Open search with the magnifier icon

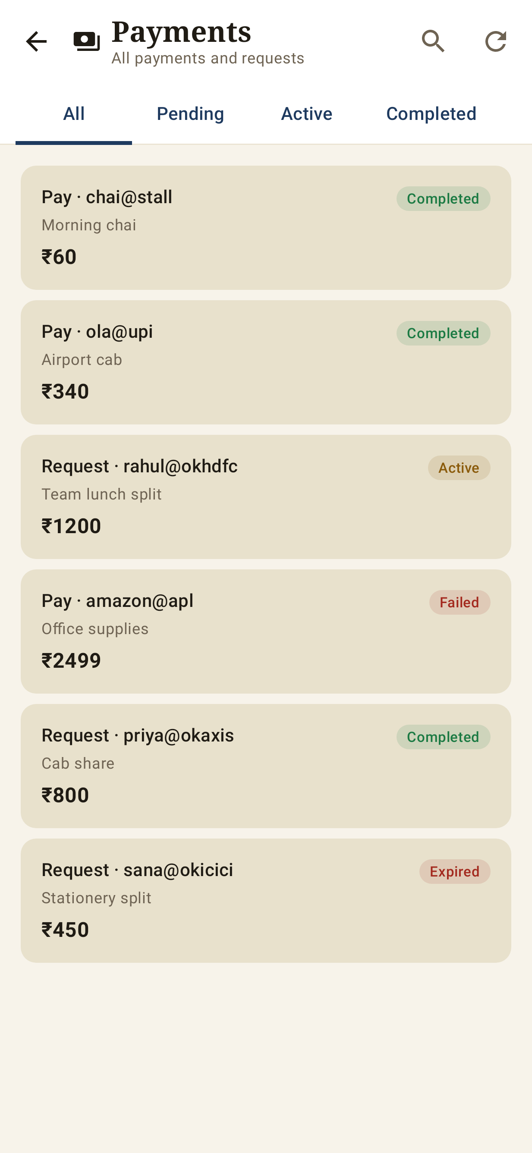pyautogui.click(x=433, y=42)
